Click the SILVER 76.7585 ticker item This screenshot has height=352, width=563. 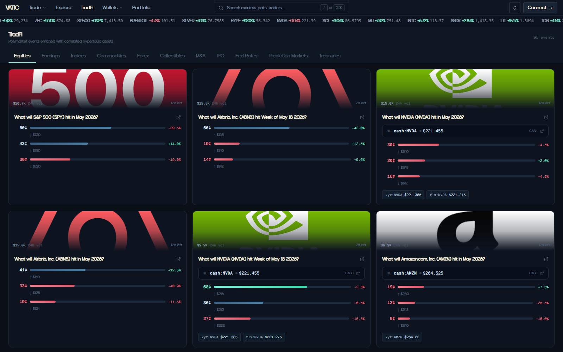click(203, 21)
